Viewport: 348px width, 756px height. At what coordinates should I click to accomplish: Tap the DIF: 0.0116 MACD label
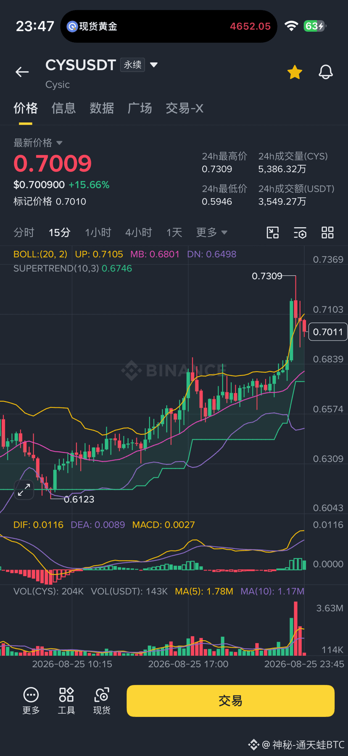(x=38, y=525)
